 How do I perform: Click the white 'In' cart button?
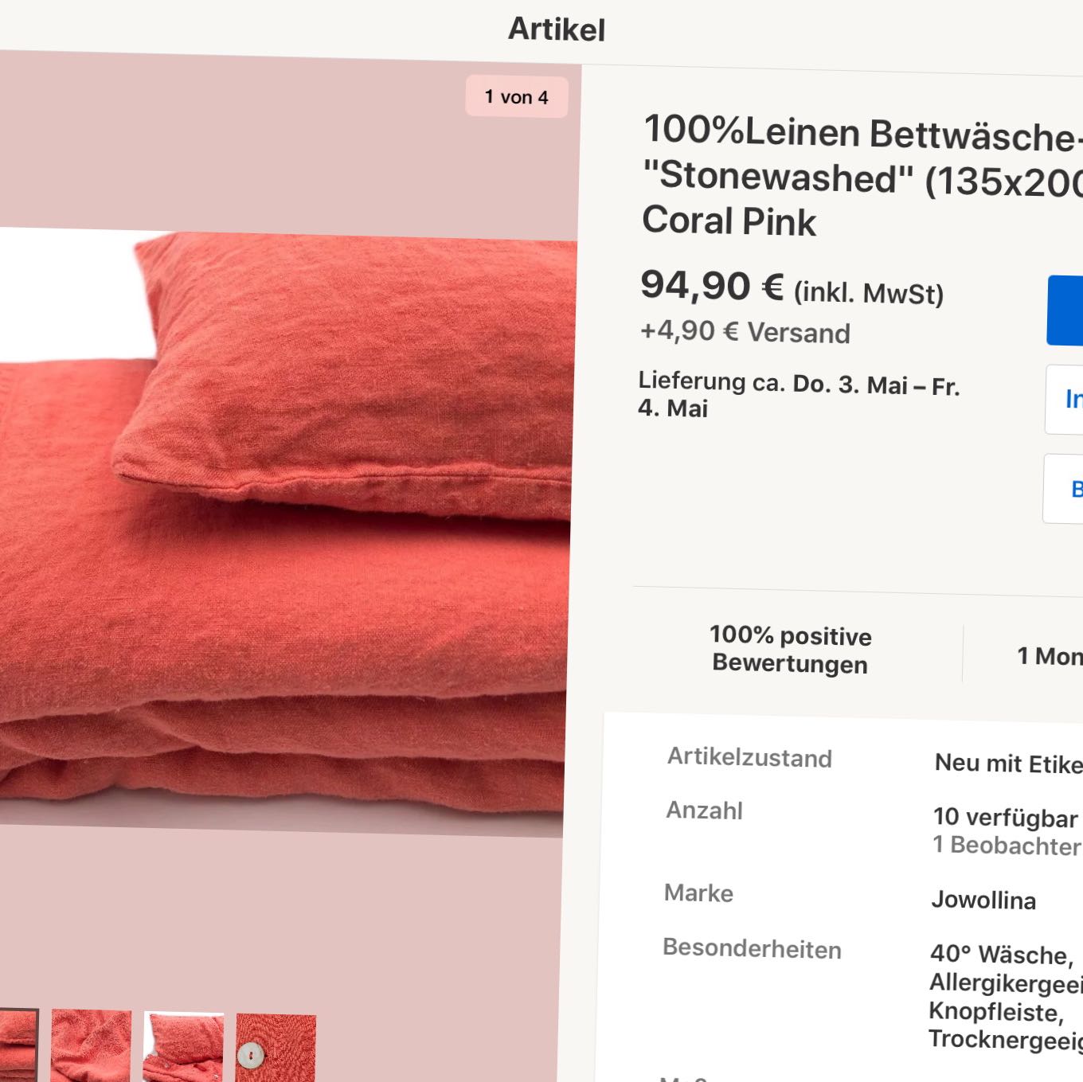pyautogui.click(x=1065, y=400)
